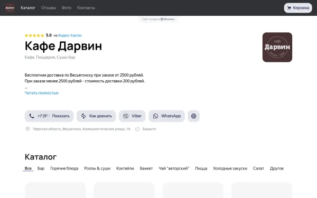Click the phone handset icon
Screen dimensions: 317x198
click(32, 116)
